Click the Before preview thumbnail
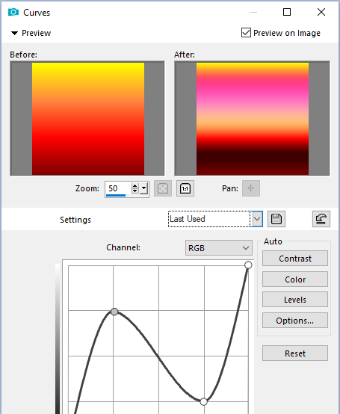Viewport: 340px width, 414px height. [87, 119]
